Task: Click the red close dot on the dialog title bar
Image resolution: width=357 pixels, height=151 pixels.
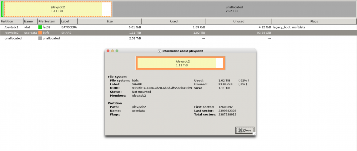Action: 108,51
